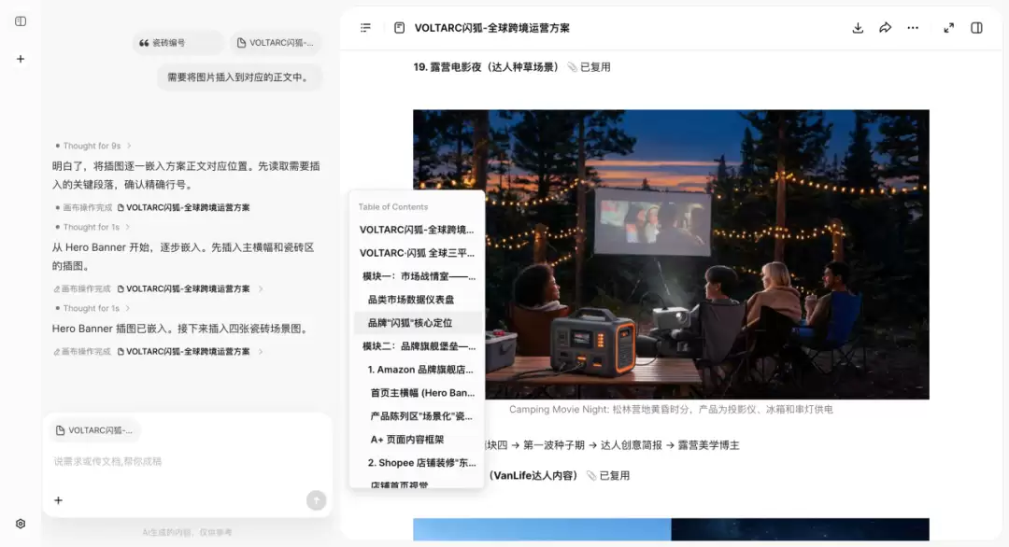Jump to 模块二：品牌旗舰堡垒 section
1009x547 pixels.
(419, 345)
